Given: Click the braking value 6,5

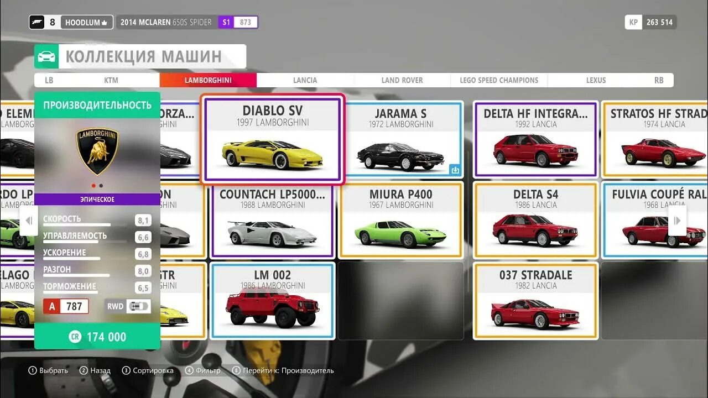Looking at the screenshot, I should [x=143, y=288].
